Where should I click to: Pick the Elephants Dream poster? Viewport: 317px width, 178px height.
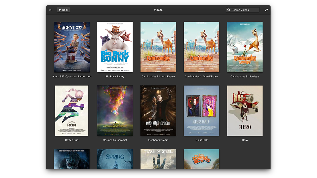158,111
